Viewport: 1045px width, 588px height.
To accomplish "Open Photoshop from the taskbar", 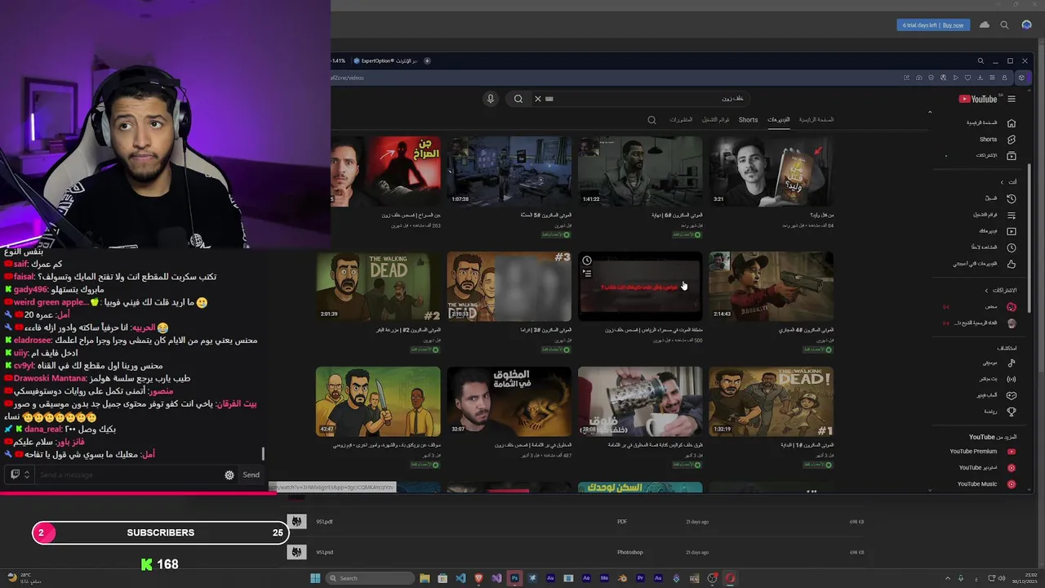I will tap(514, 578).
